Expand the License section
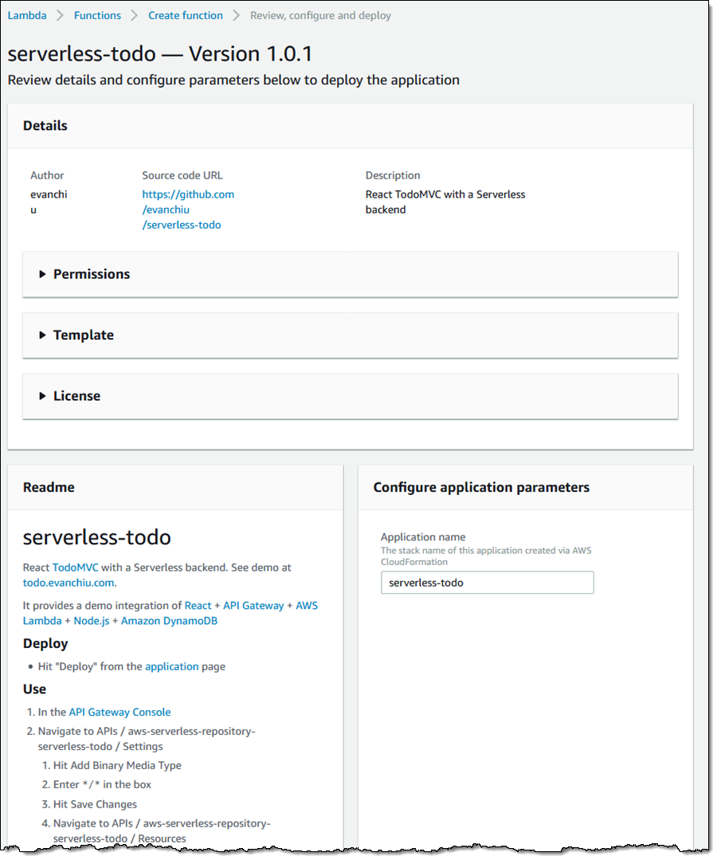Image resolution: width=717 pixels, height=860 pixels. tap(76, 396)
